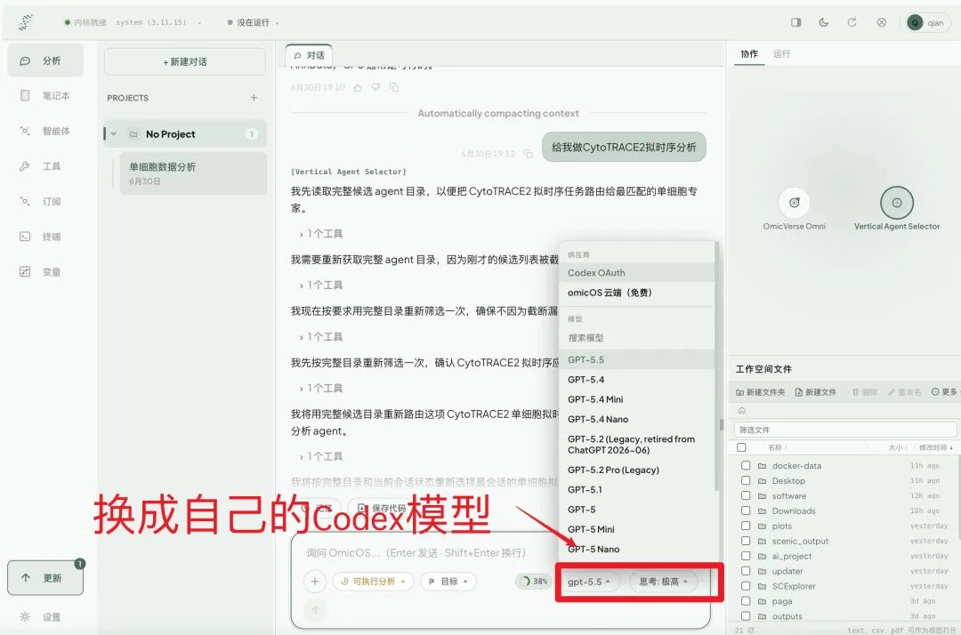This screenshot has width=961, height=635.
Task: Check the Desktop folder checkbox
Action: click(746, 480)
